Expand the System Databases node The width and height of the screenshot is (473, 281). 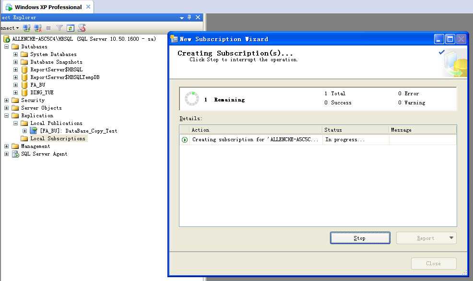[15, 54]
